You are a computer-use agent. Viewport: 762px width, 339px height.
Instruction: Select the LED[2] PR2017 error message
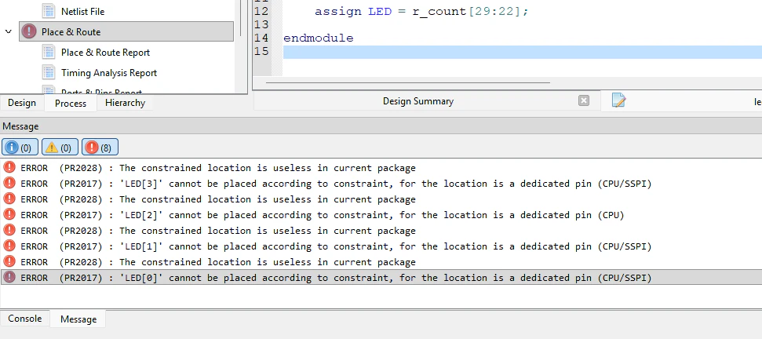click(381, 215)
